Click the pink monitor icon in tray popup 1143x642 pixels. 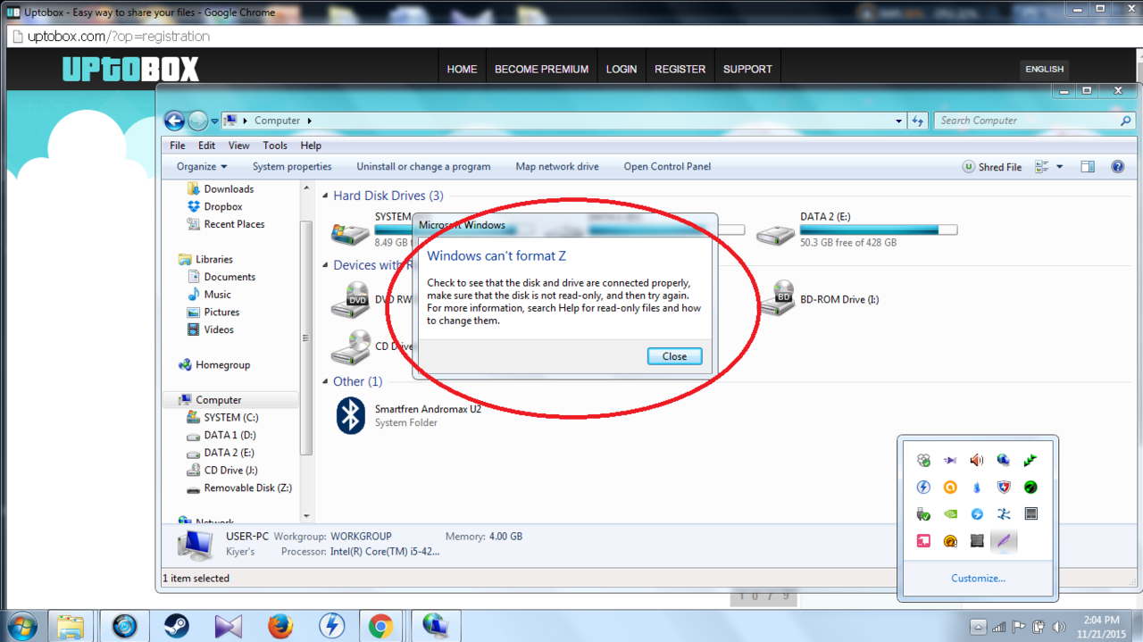pos(923,541)
